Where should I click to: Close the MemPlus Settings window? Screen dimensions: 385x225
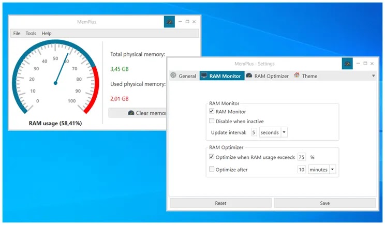372,63
